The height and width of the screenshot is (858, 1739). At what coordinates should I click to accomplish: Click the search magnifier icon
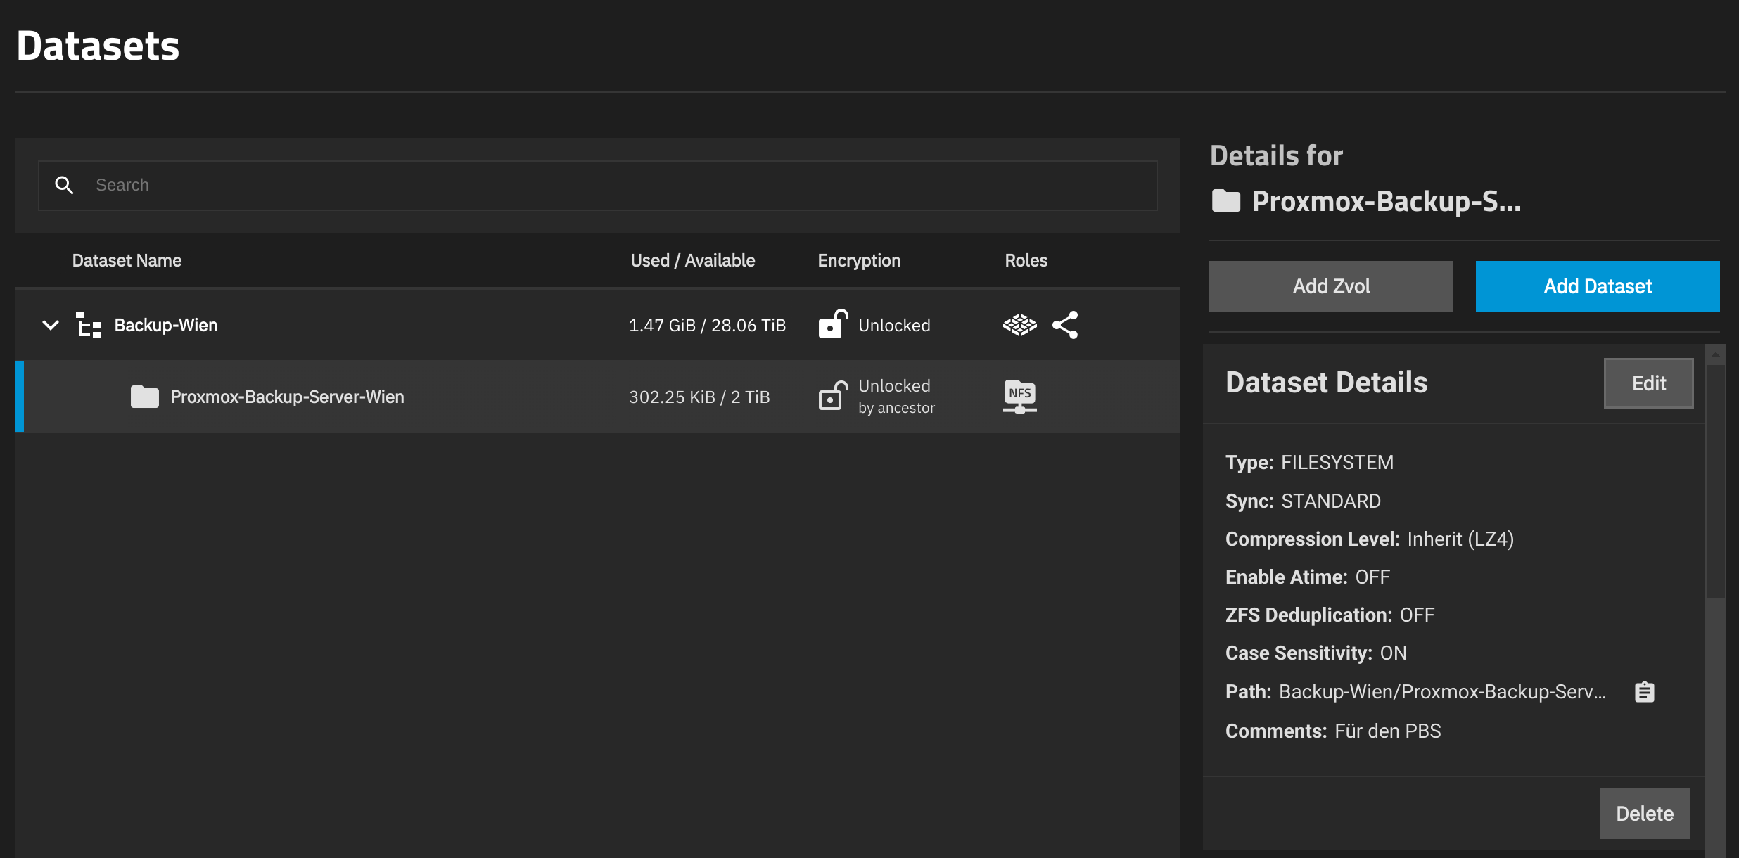64,185
